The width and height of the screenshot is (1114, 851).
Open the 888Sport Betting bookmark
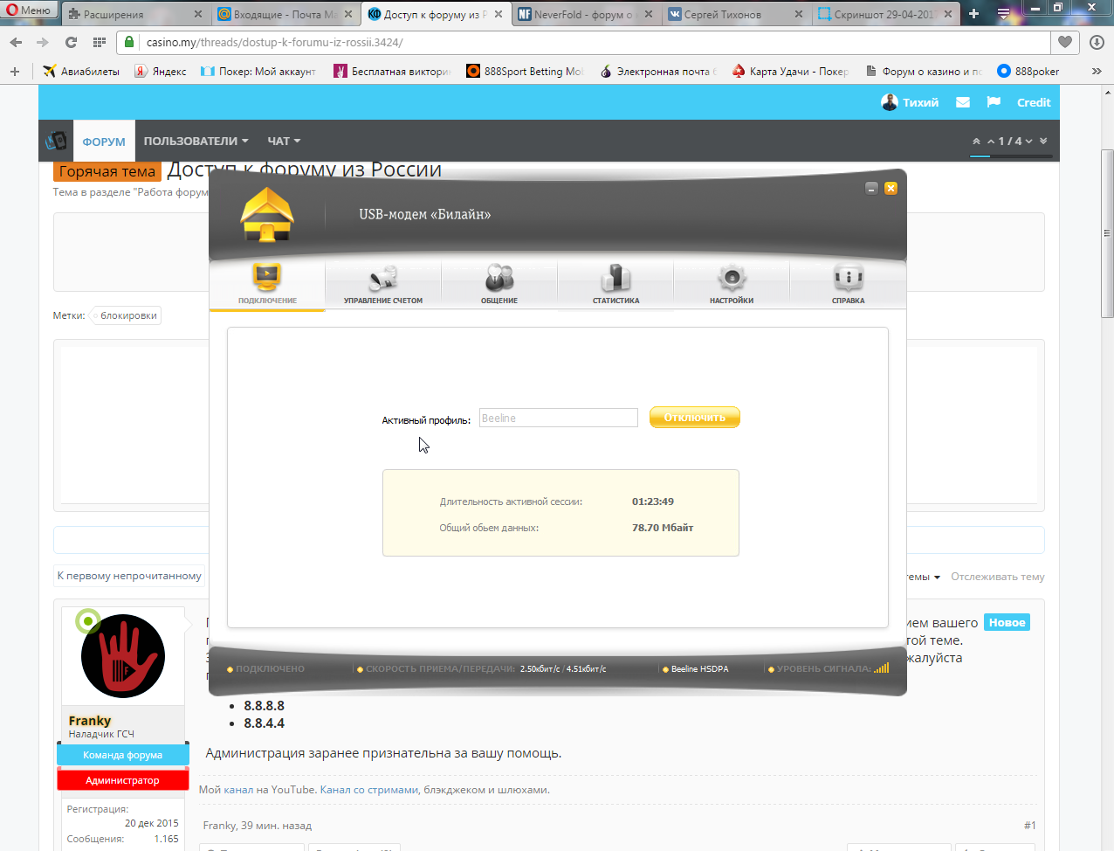point(525,72)
